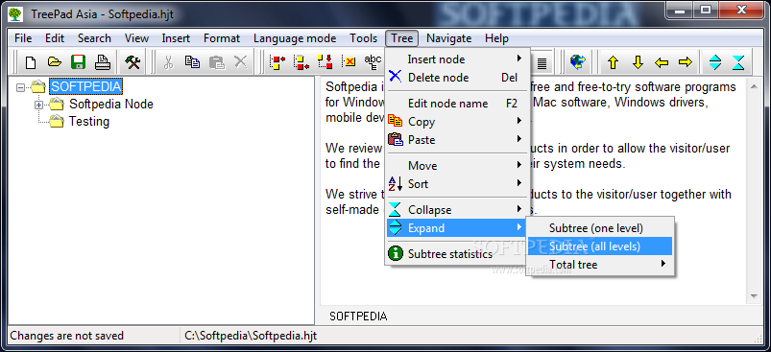Click the SOFTPEDIA node title below the article

(358, 317)
